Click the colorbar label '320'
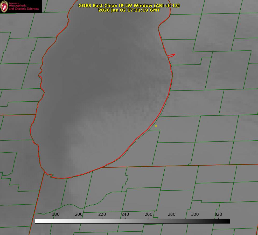This screenshot has height=235, width=258. 218,214
